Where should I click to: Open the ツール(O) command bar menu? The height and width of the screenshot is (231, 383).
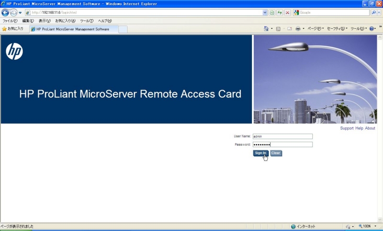(x=359, y=29)
